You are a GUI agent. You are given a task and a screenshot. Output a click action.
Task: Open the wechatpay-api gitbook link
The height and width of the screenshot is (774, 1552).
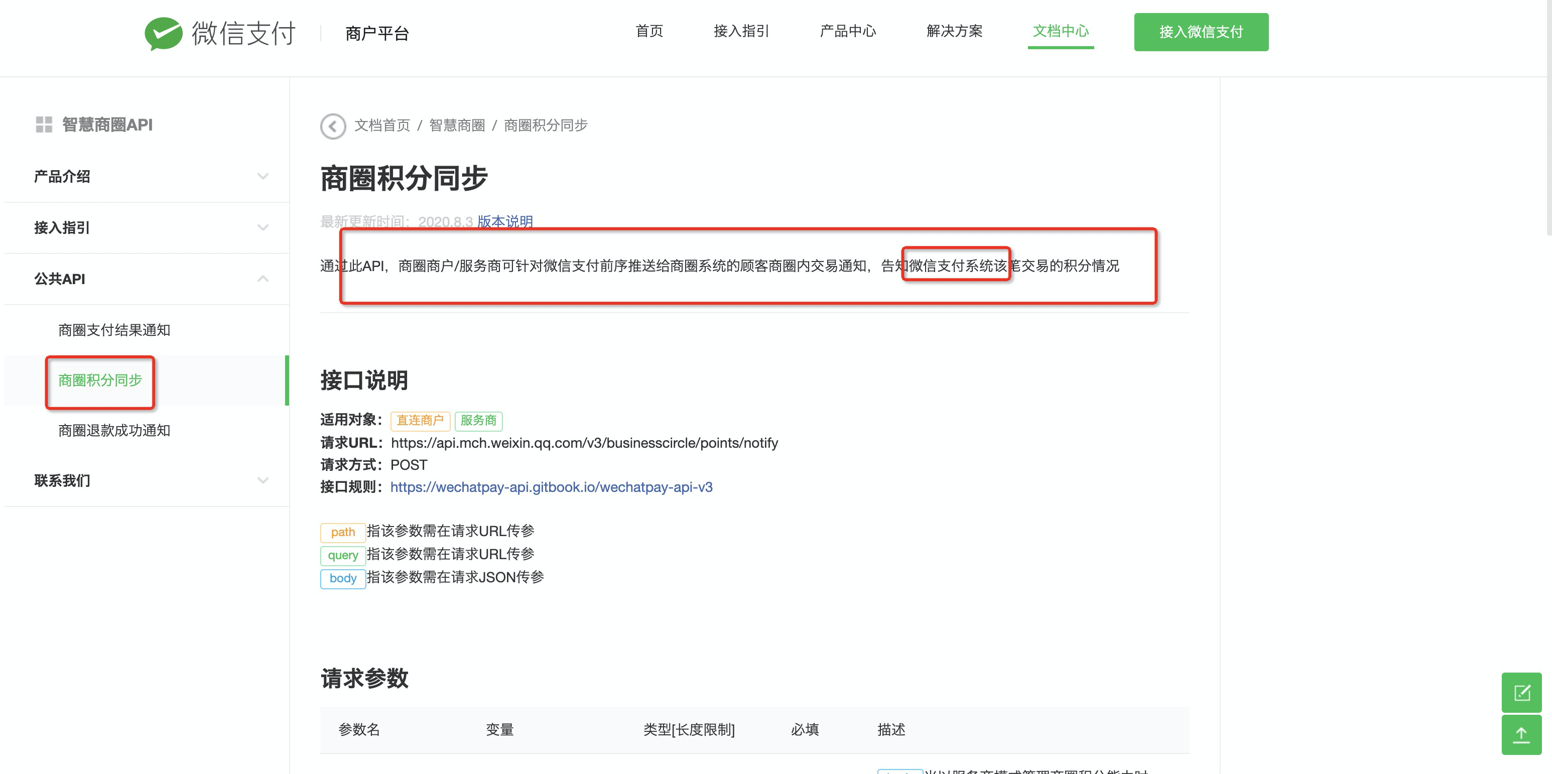551,487
